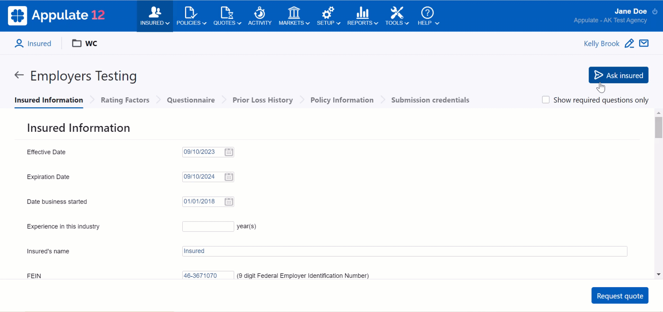
Task: Expand the TOOLS menu dropdown arrow
Action: [407, 23]
